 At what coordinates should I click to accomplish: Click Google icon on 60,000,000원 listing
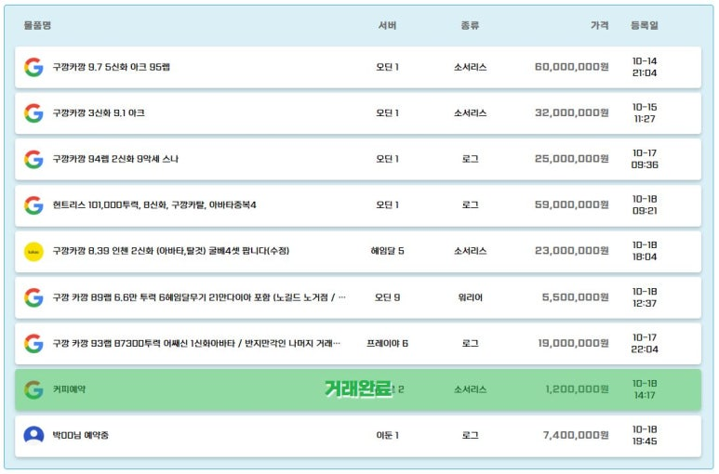tap(33, 67)
